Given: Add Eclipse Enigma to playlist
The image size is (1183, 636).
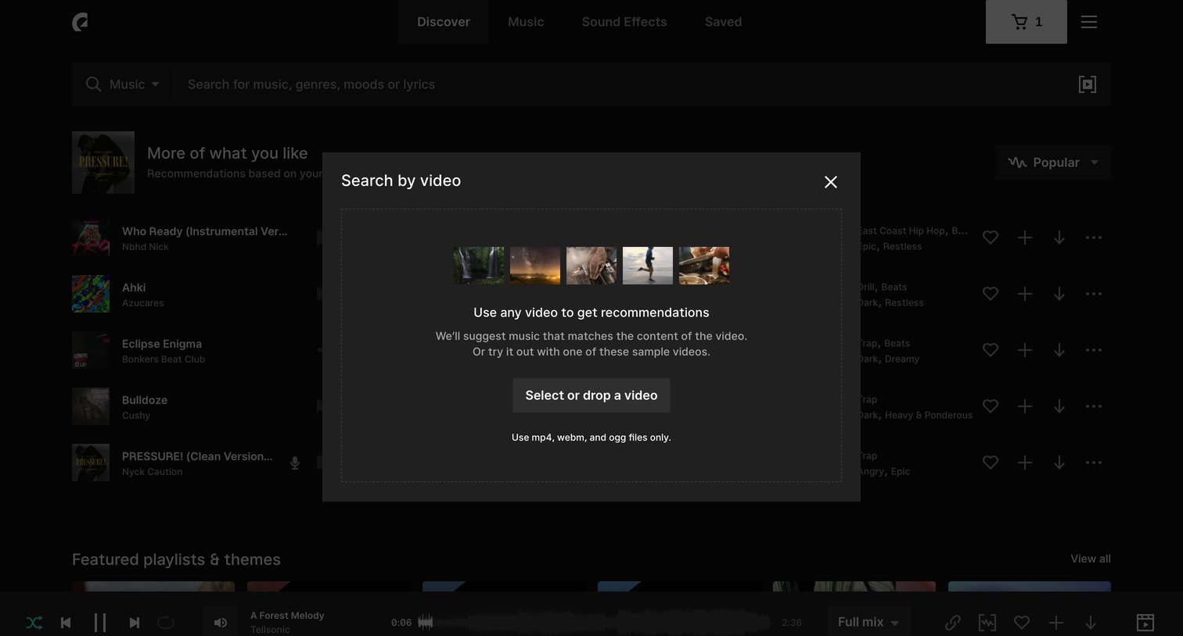Looking at the screenshot, I should 1025,350.
